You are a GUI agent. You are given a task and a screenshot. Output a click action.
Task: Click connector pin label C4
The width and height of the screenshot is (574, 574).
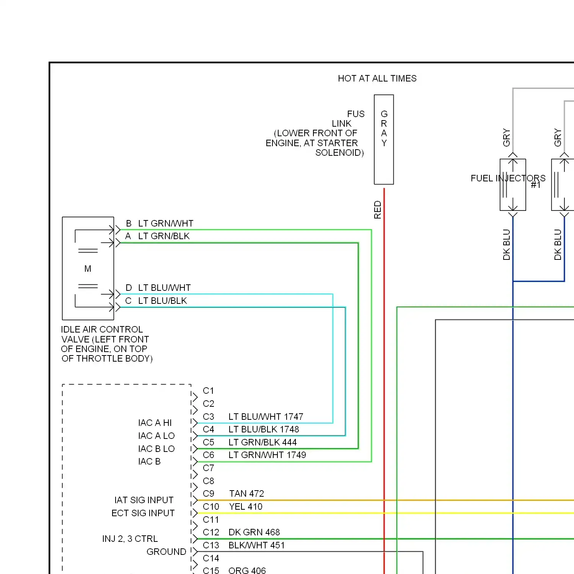[209, 429]
